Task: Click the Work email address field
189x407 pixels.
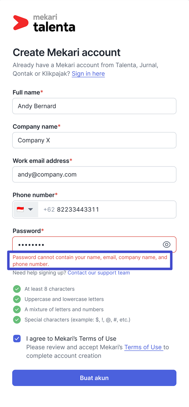Action: (94, 174)
